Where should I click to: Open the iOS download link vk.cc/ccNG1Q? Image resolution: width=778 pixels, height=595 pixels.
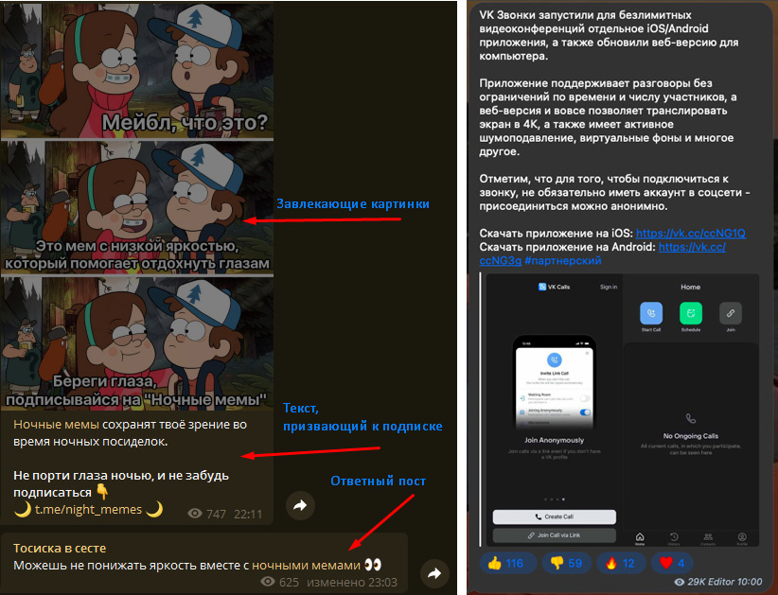691,233
